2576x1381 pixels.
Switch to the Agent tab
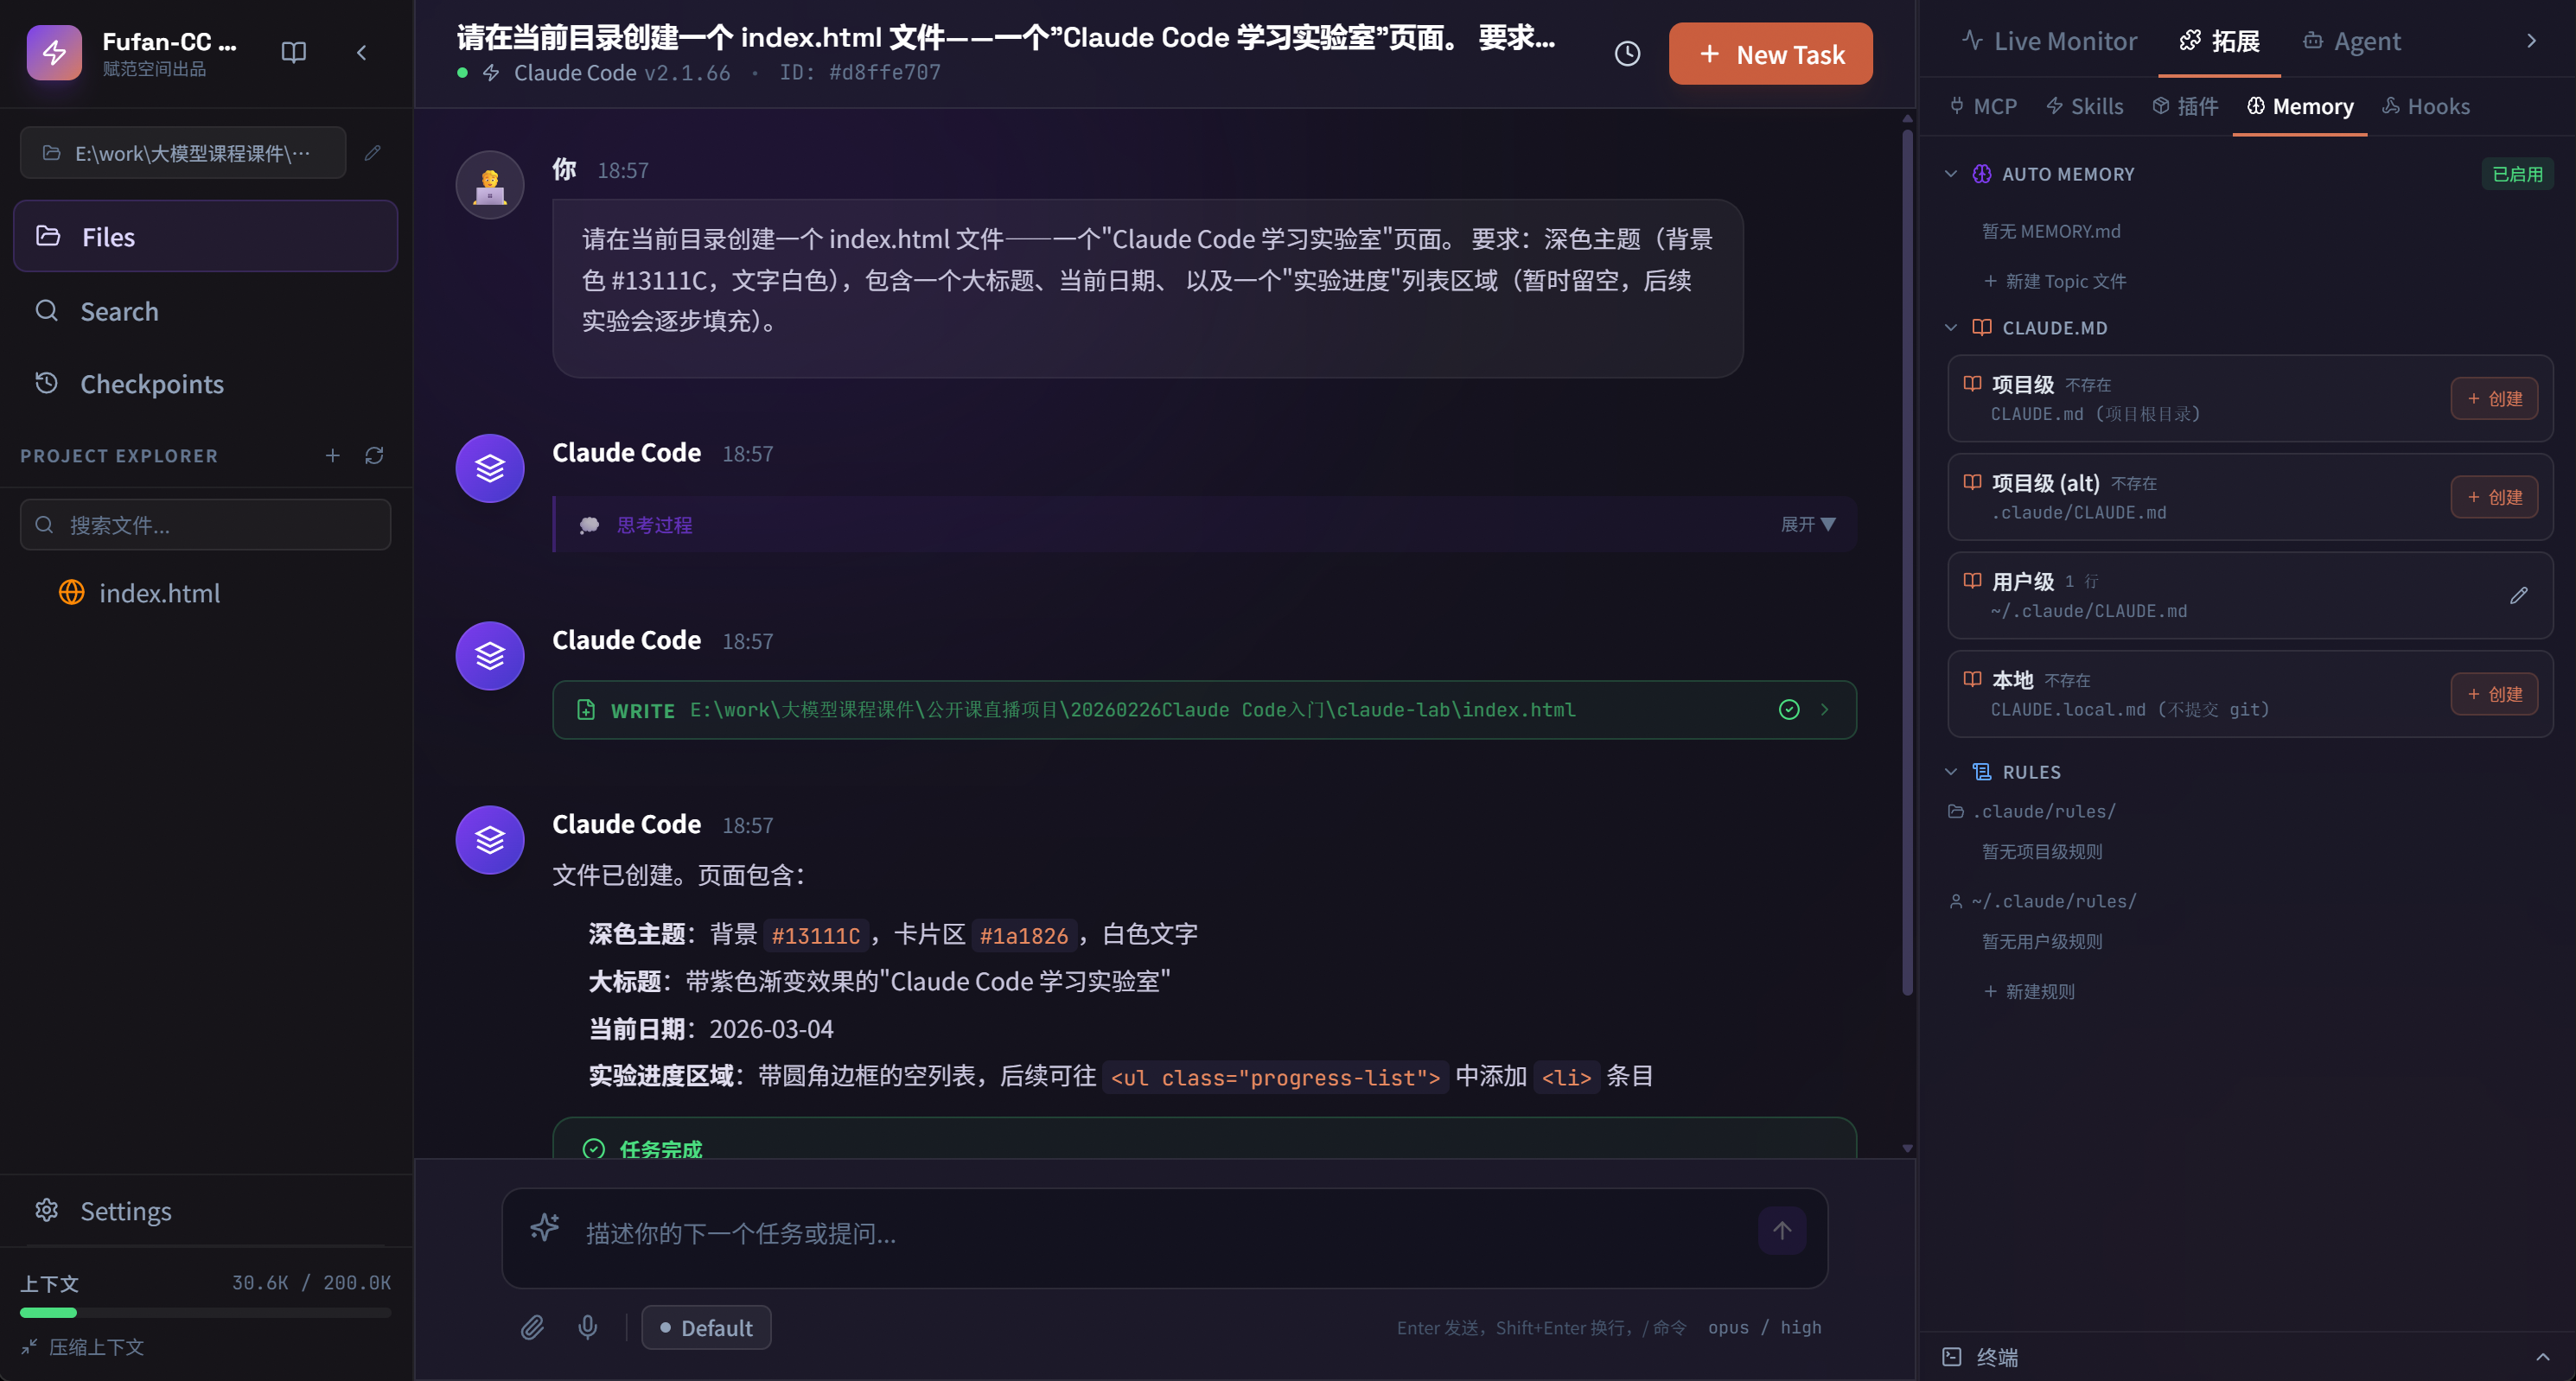pyautogui.click(x=2351, y=40)
